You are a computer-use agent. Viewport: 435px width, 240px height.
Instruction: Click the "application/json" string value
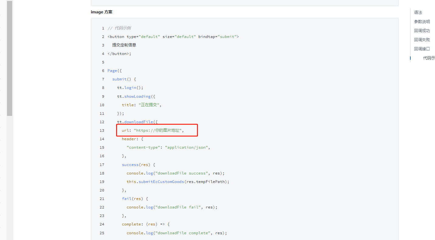click(186, 147)
